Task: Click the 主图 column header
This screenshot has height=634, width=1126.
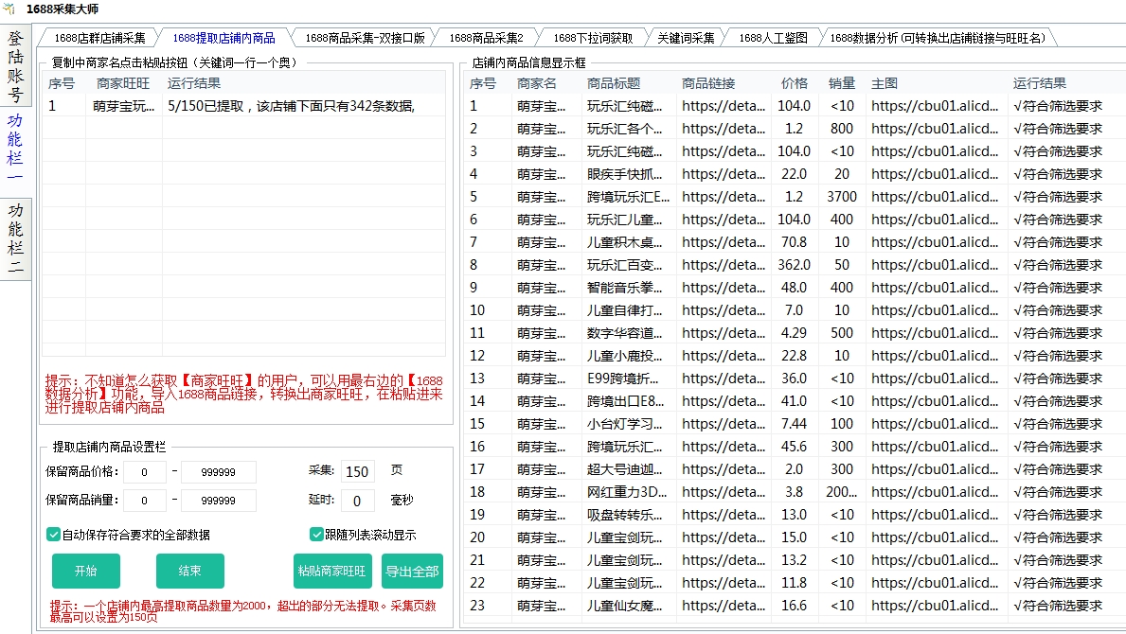Action: tap(884, 83)
